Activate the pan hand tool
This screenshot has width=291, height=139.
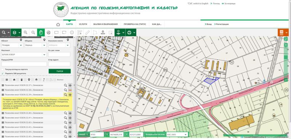41,32
